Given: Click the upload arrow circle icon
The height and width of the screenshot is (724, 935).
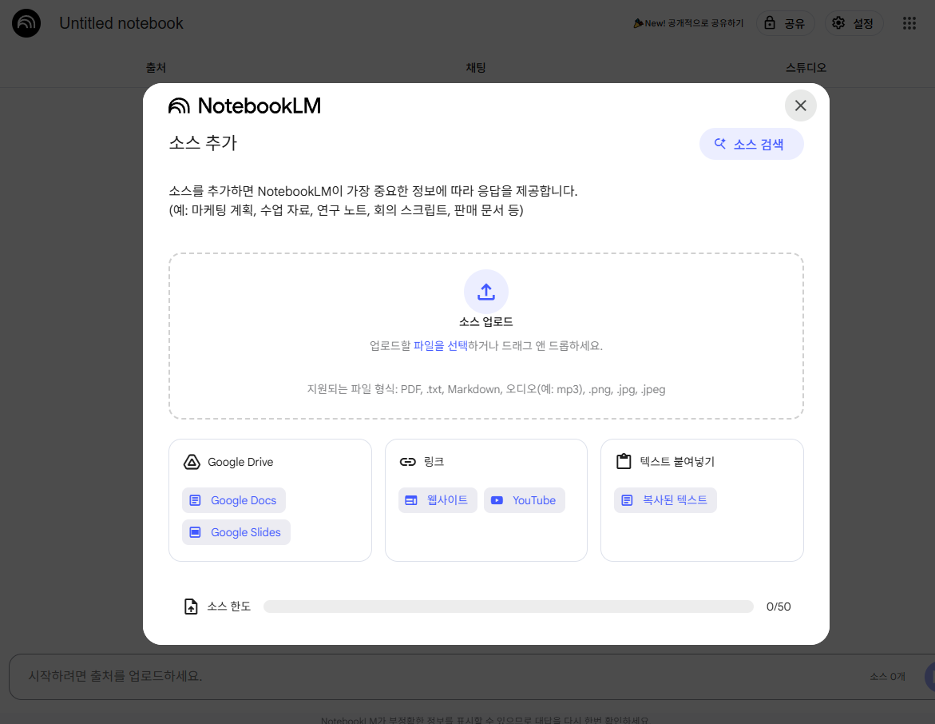Looking at the screenshot, I should pos(486,292).
